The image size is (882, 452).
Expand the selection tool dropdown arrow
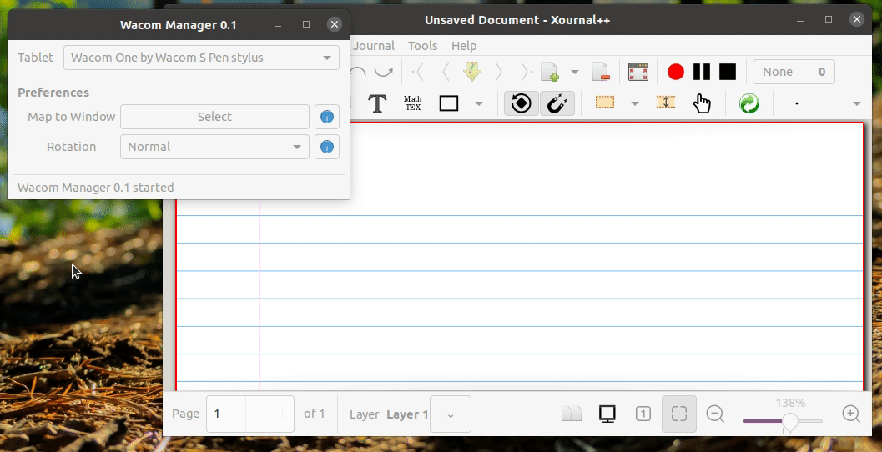(634, 103)
